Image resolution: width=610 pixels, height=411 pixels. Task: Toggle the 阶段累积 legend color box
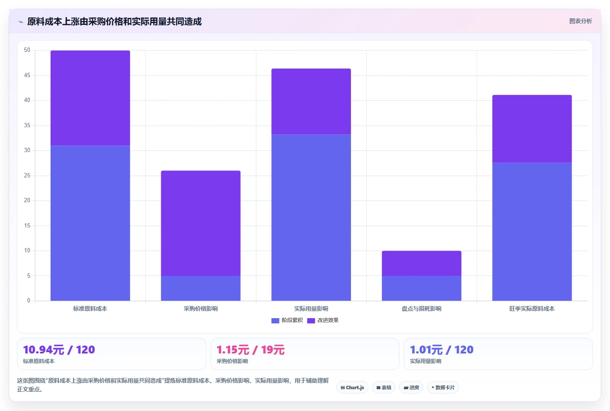point(275,320)
